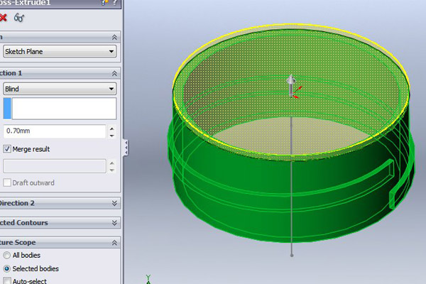Click the 0.70mm depth field
Viewport: 426px width, 284px height.
pos(55,131)
